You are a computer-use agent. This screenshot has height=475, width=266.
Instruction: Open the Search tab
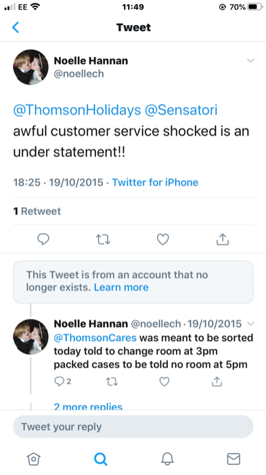100,459
